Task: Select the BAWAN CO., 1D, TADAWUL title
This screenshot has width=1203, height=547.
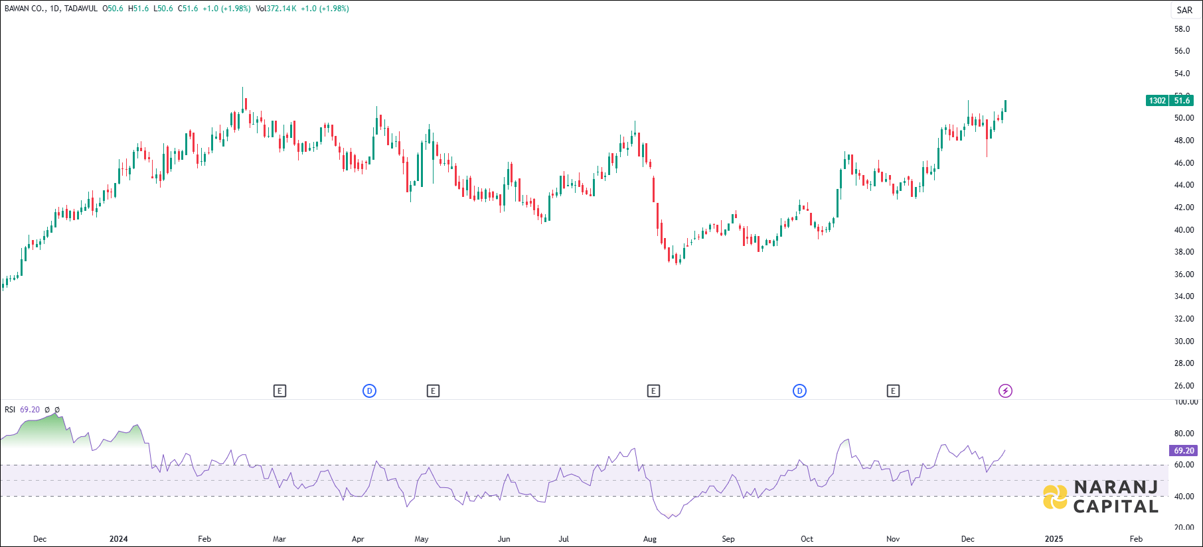Action: coord(51,9)
